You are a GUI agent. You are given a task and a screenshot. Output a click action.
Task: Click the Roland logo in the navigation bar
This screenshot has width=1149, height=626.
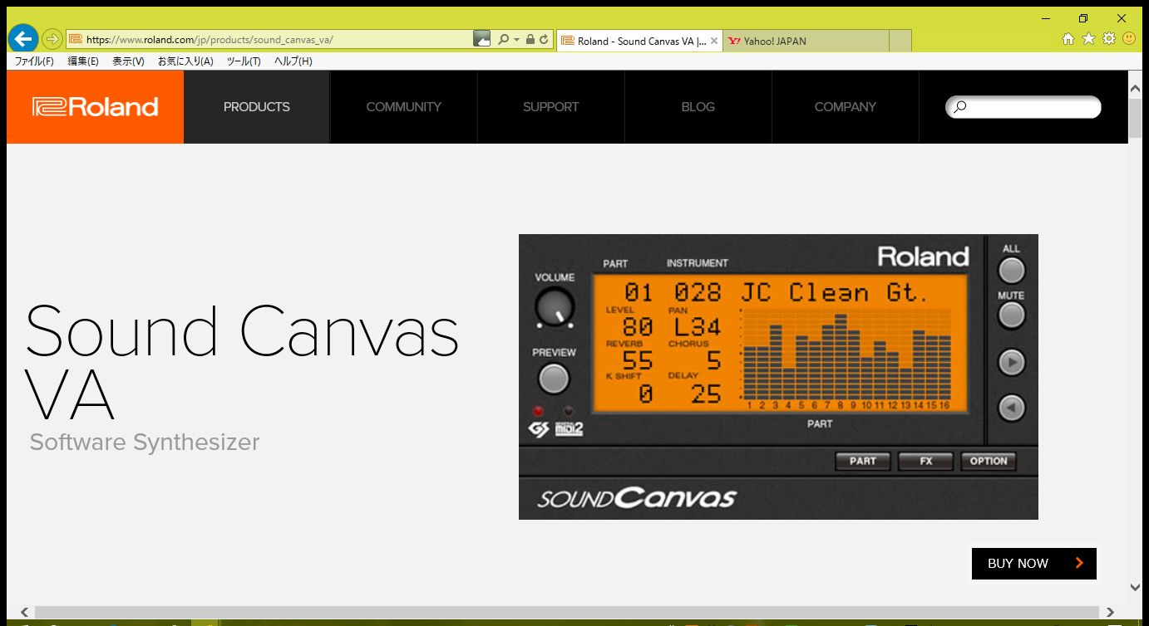95,106
